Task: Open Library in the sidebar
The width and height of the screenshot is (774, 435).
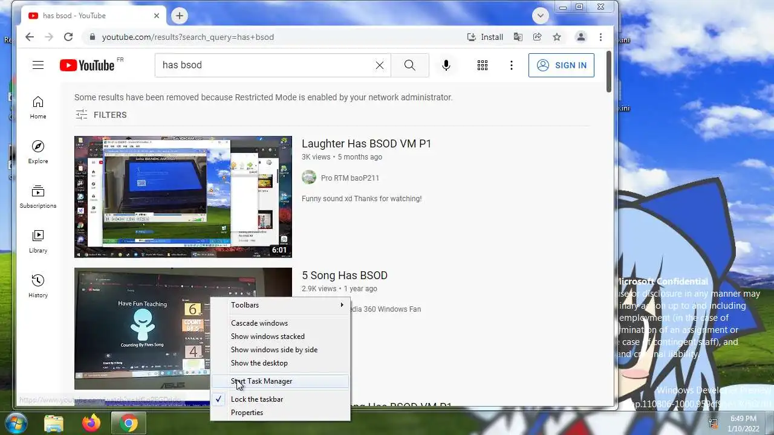Action: click(38, 241)
